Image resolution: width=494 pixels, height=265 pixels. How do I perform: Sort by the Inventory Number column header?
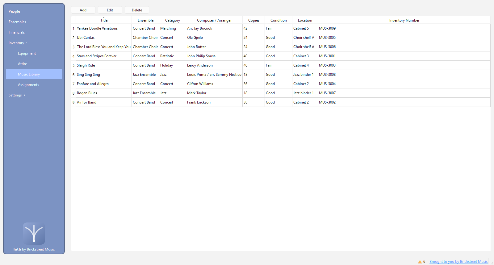404,20
